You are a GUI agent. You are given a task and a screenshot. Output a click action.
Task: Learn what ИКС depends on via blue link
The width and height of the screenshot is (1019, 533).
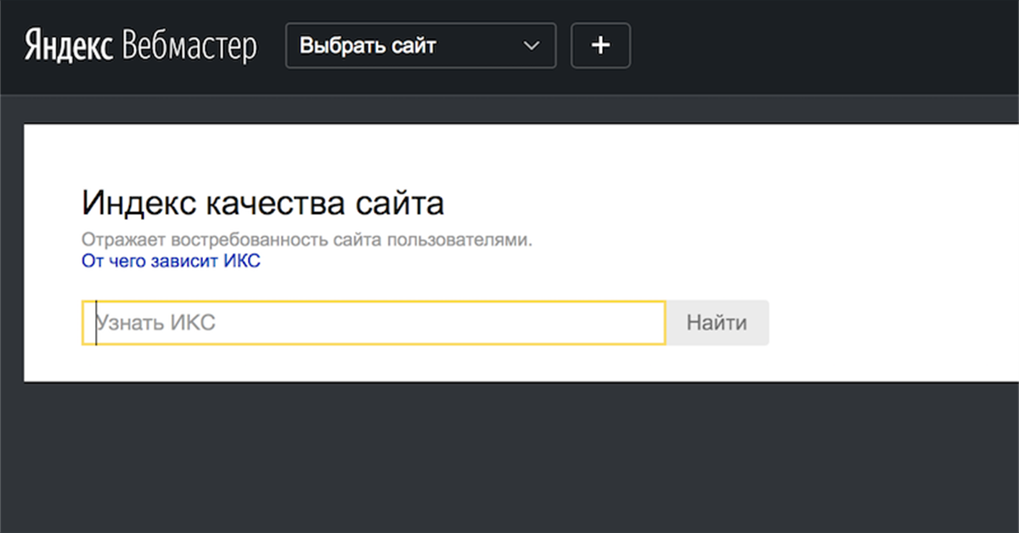(x=171, y=261)
